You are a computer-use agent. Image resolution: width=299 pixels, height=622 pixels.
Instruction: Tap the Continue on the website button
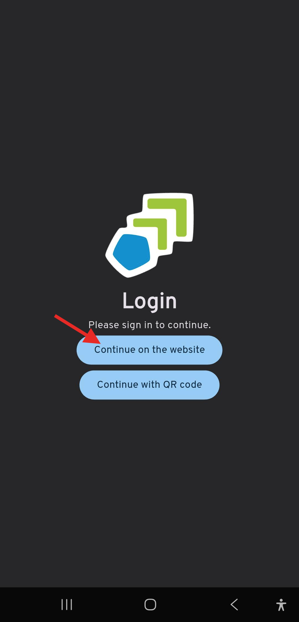click(x=149, y=350)
